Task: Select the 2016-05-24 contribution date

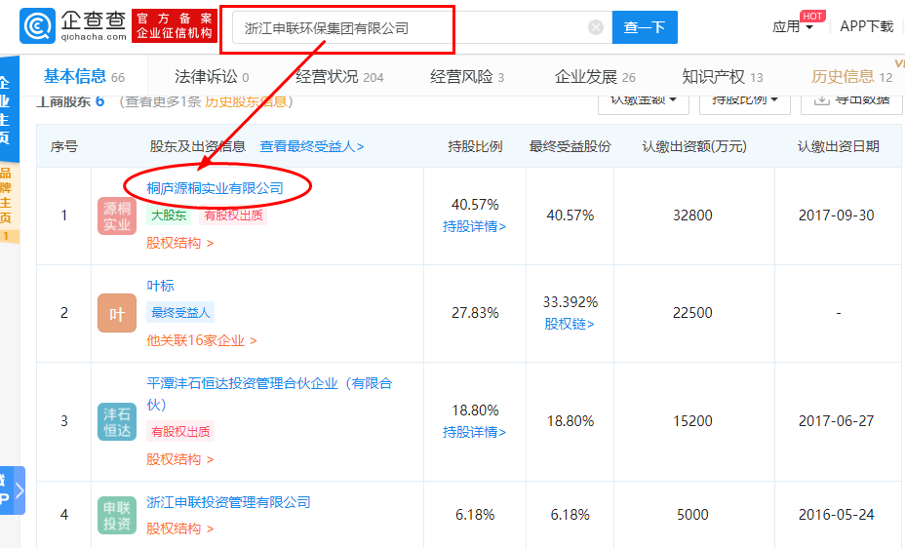Action: click(x=837, y=515)
